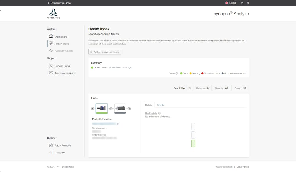Click the Good state legend dot
The width and height of the screenshot is (296, 172).
pyautogui.click(x=181, y=73)
